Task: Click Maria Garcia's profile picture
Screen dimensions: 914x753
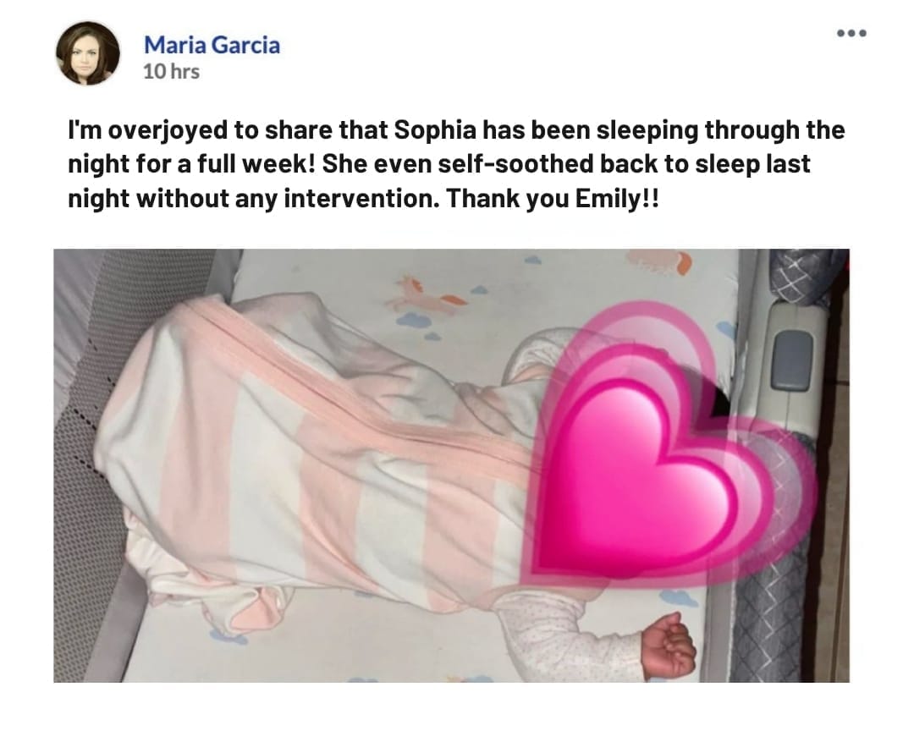Action: coord(88,53)
